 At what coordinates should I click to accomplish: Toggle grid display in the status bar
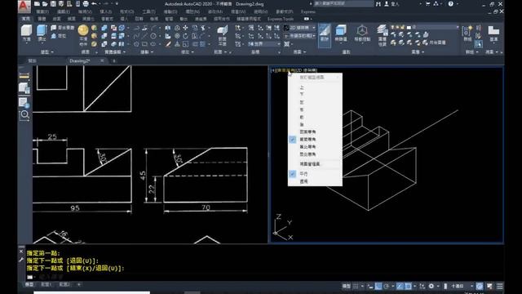[356, 286]
